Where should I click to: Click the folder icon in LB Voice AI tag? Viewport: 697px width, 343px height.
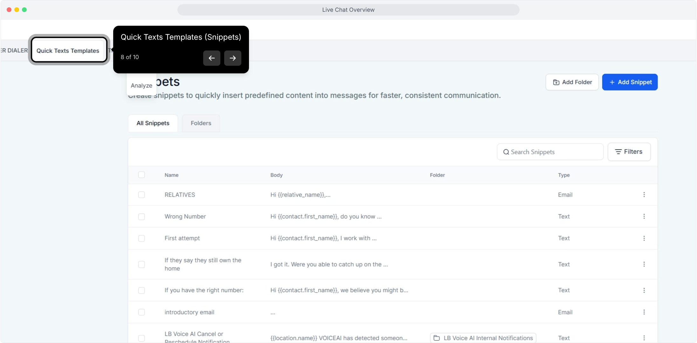(437, 338)
